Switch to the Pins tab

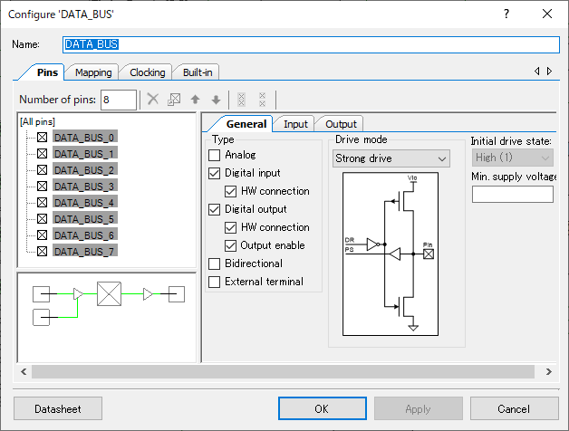(x=47, y=72)
